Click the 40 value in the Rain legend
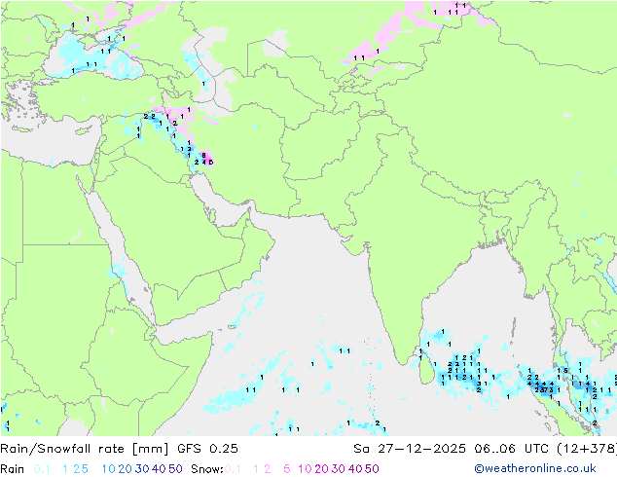This screenshot has width=617, height=477. [x=159, y=469]
